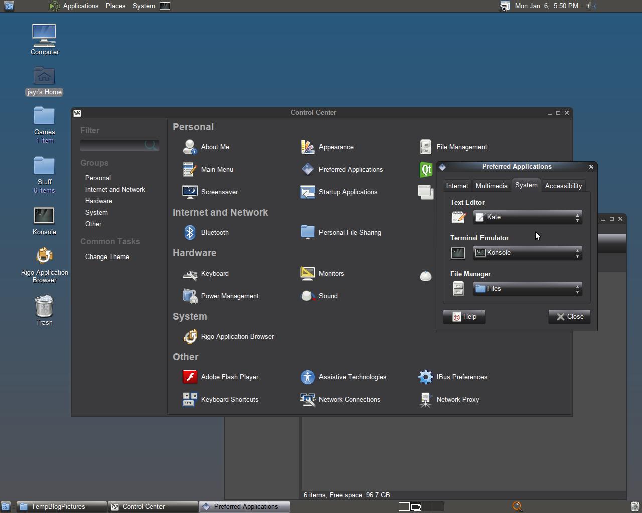This screenshot has width=642, height=513.
Task: Open the IBus Preferences icon
Action: [x=425, y=377]
